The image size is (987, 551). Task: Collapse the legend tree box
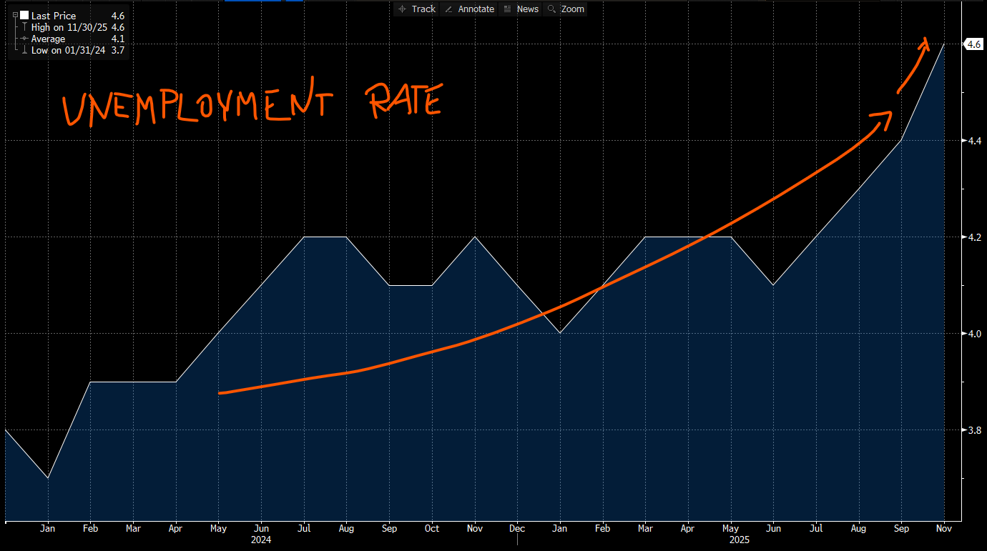16,15
